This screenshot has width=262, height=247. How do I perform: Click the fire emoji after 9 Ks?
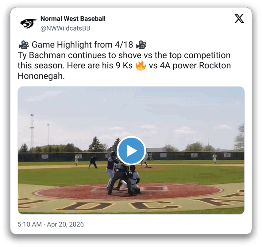click(141, 65)
